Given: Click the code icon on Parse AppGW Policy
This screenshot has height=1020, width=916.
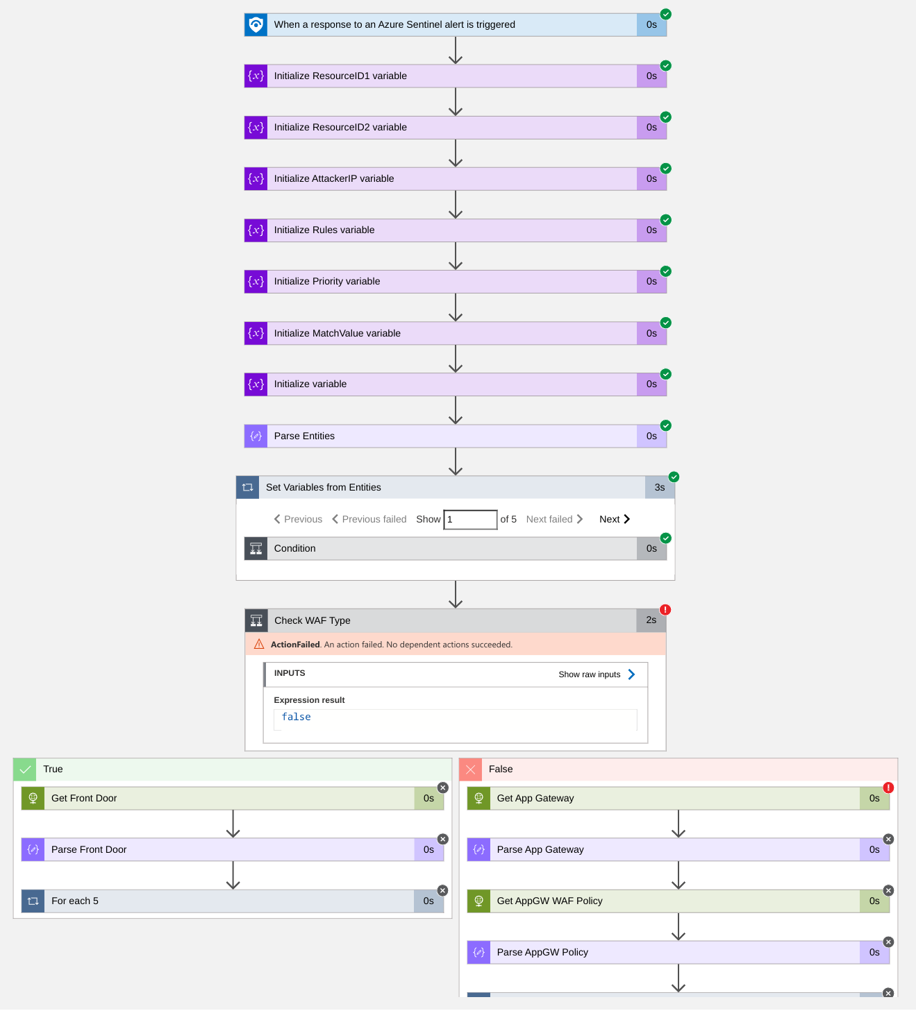Looking at the screenshot, I should 478,952.
